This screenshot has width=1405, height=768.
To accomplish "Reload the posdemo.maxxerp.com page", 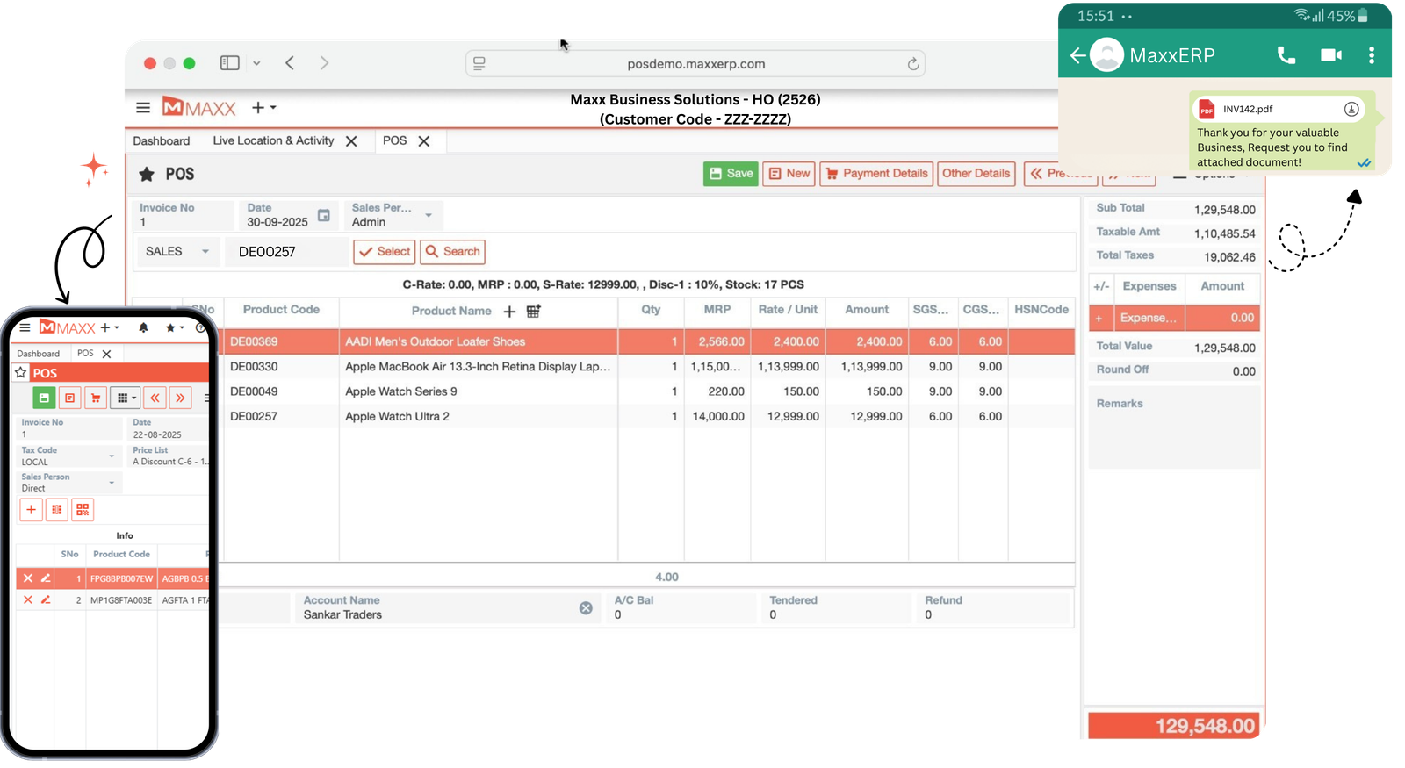I will [x=912, y=64].
